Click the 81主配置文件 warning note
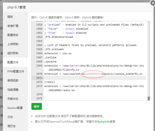The width and height of the screenshot is (155, 131). coord(70,116)
